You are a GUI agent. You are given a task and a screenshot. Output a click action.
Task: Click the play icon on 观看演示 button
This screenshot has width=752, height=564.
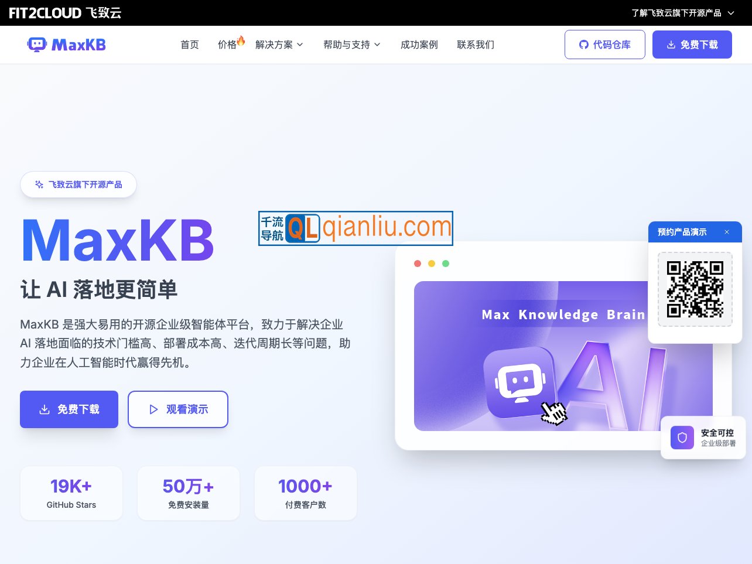(153, 409)
